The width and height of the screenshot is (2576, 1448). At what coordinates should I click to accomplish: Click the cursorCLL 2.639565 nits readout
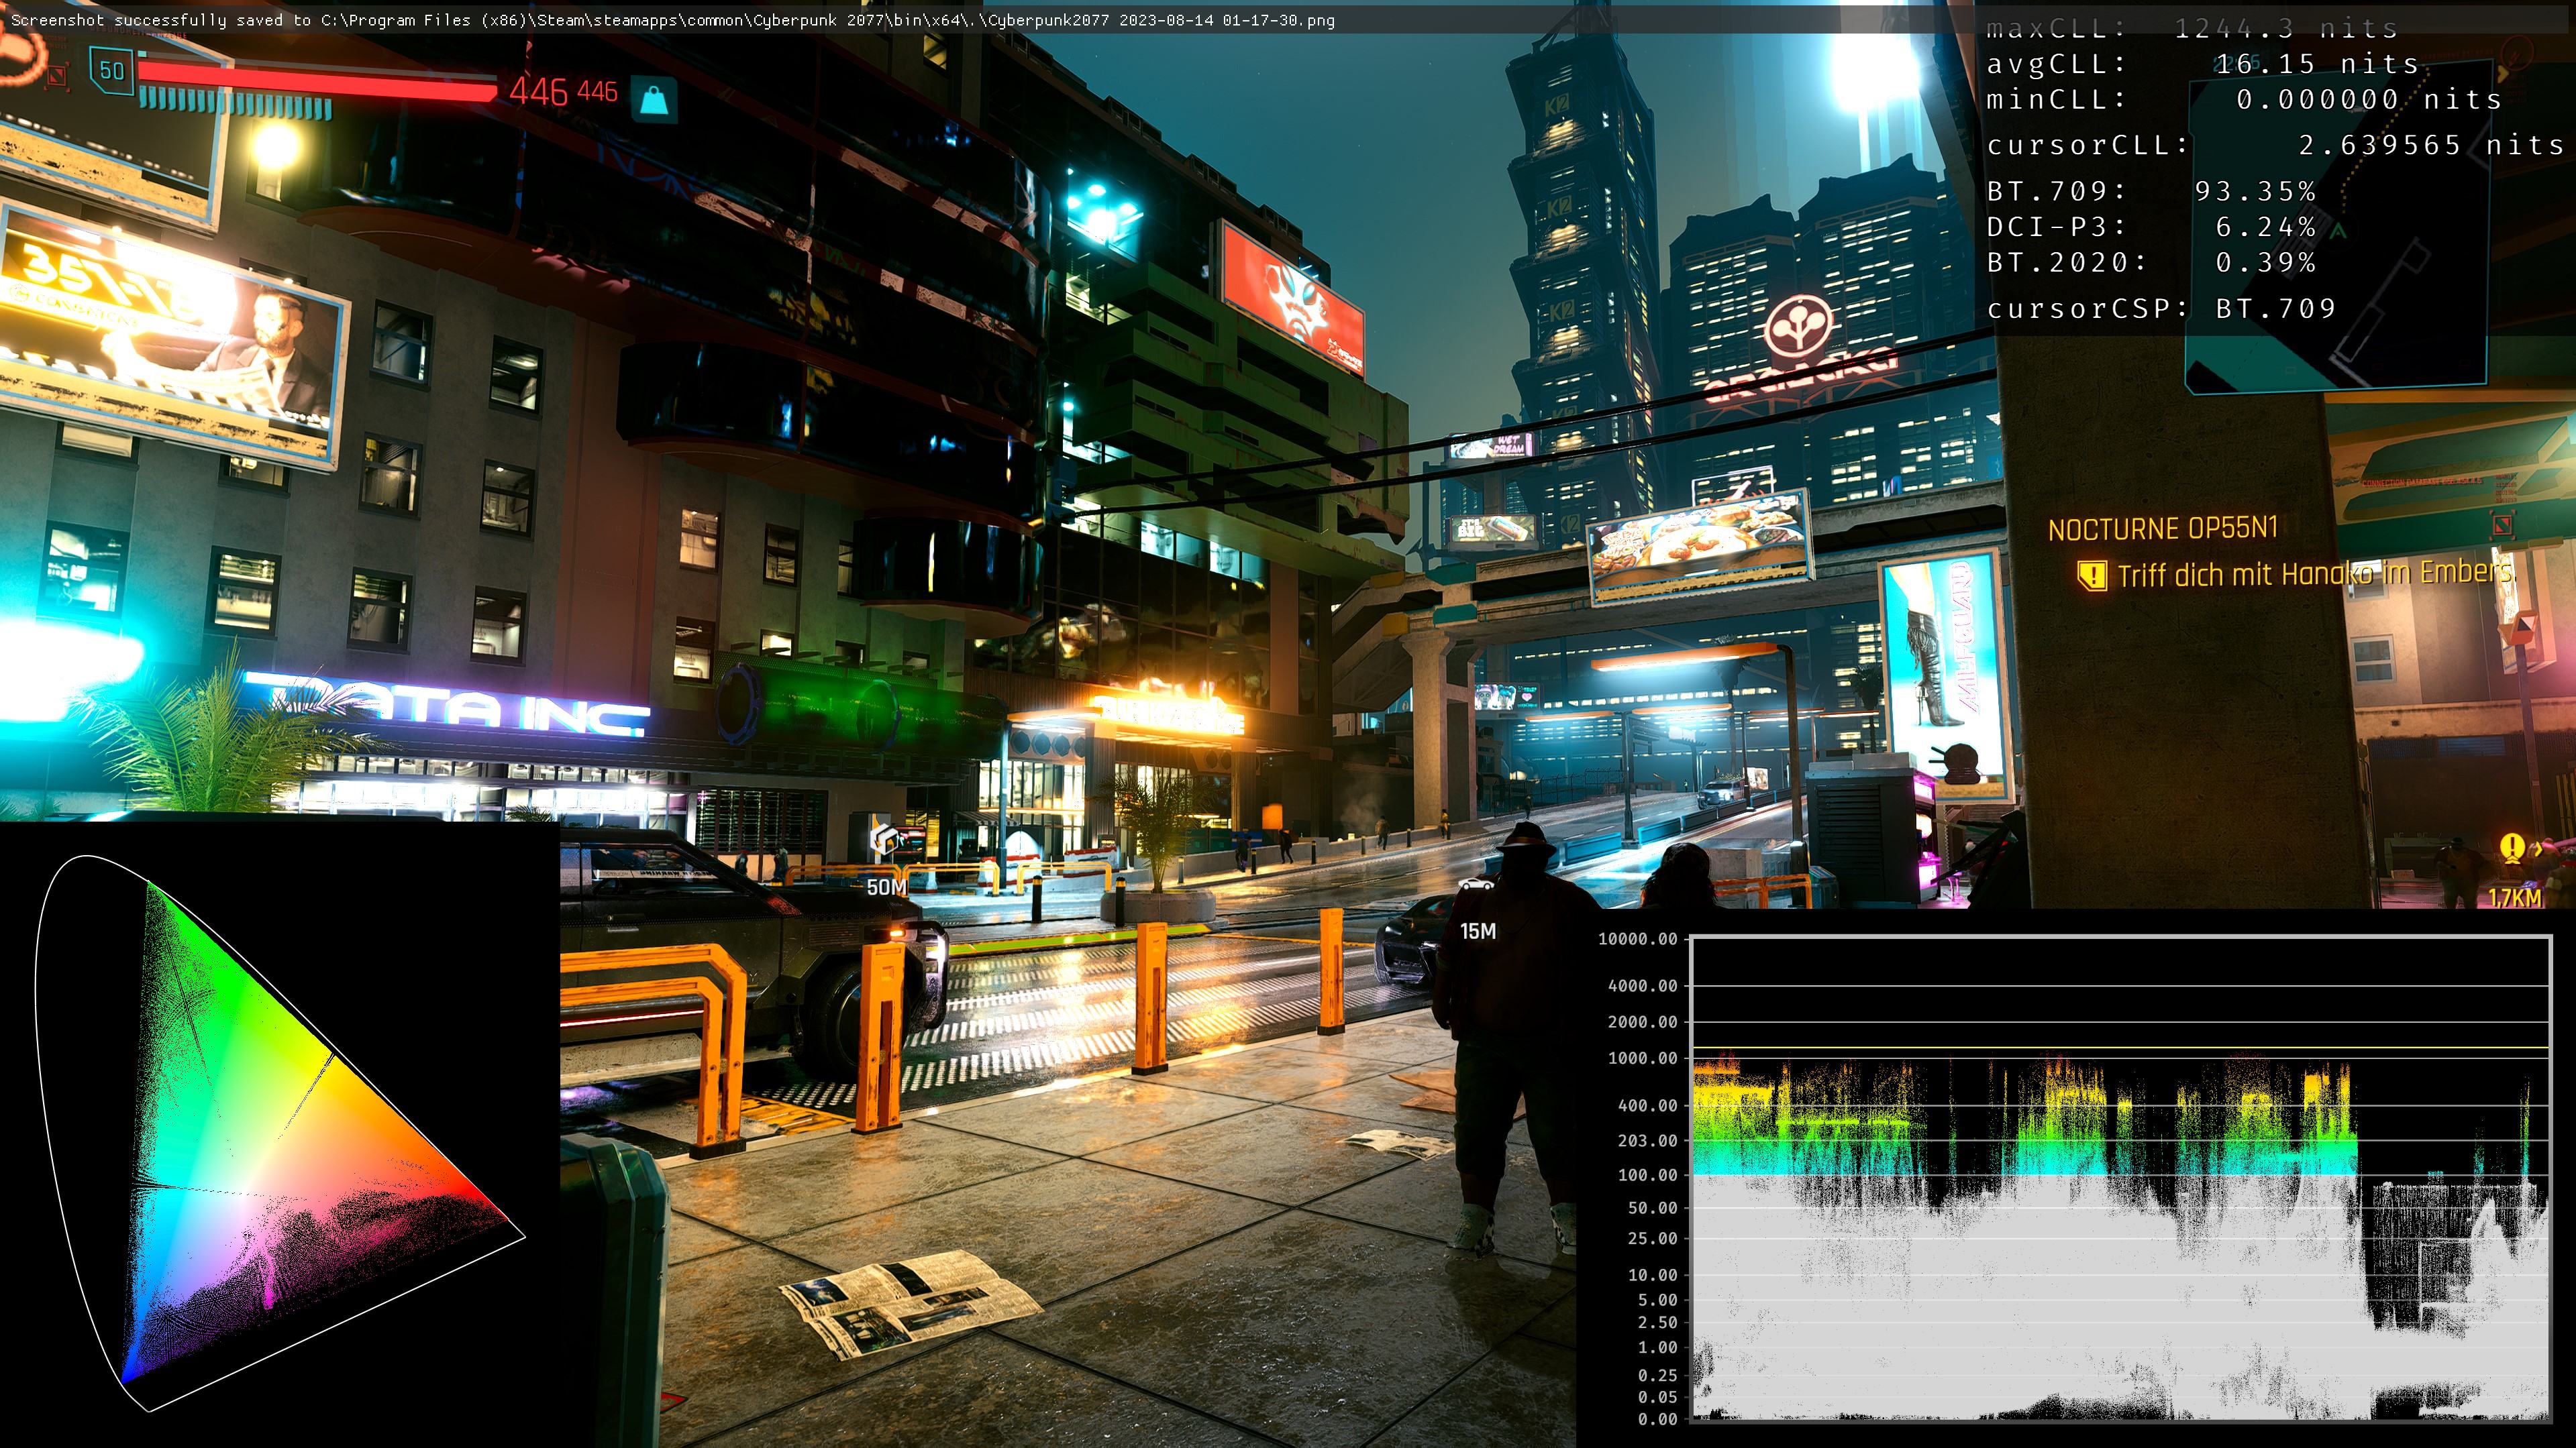tap(2275, 145)
